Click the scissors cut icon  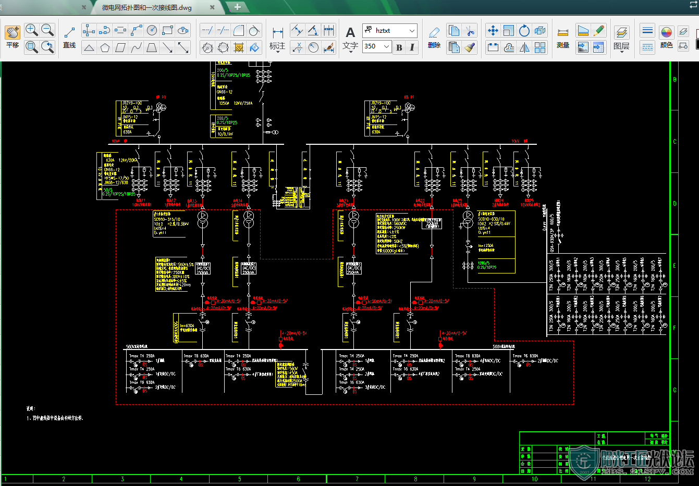pyautogui.click(x=470, y=30)
